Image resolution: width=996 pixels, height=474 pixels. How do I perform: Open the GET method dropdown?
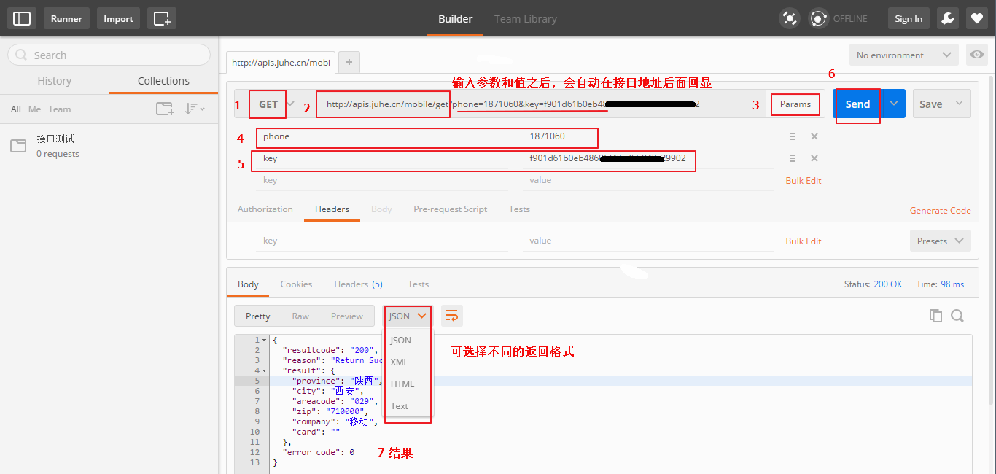pos(274,104)
